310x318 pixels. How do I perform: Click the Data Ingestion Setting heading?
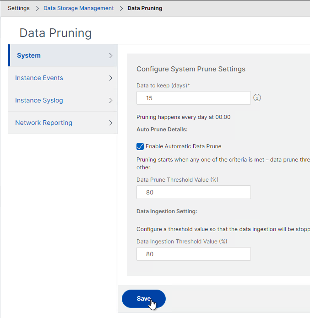pyautogui.click(x=167, y=211)
